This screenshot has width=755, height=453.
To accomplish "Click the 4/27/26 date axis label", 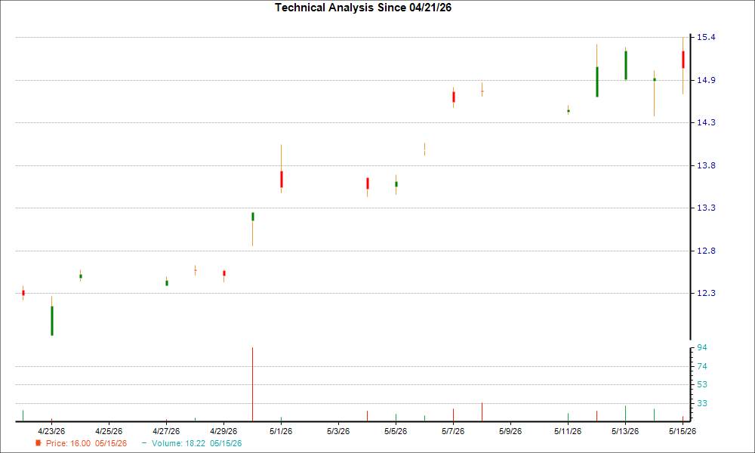I will coord(166,431).
